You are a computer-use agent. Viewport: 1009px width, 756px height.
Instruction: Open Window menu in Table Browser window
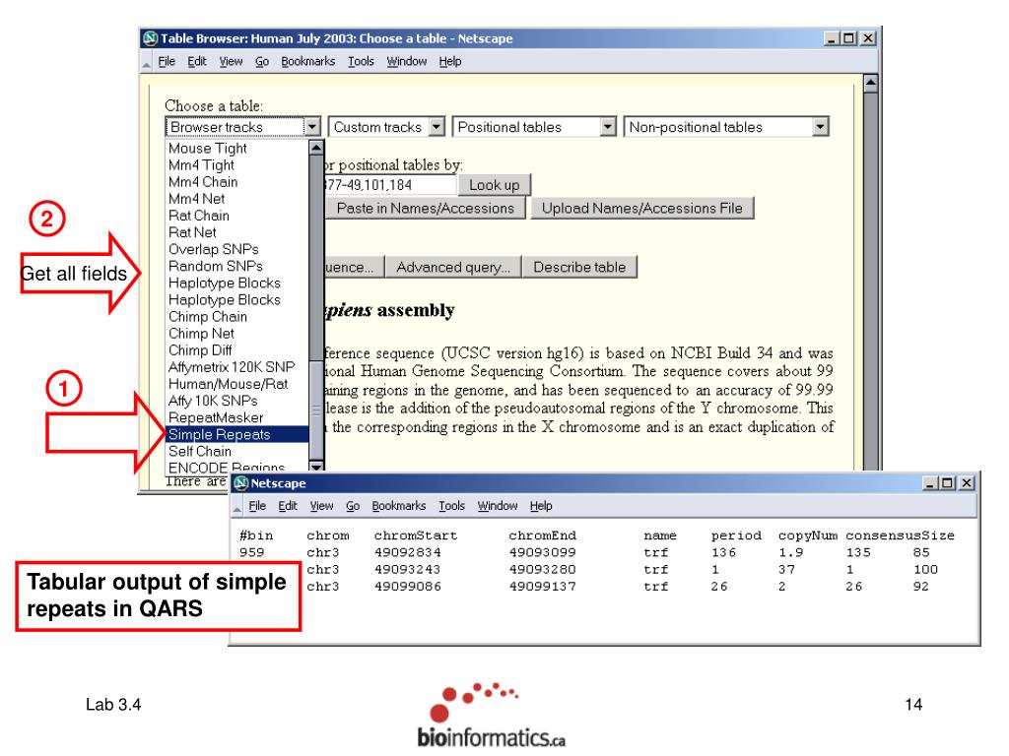pos(407,62)
